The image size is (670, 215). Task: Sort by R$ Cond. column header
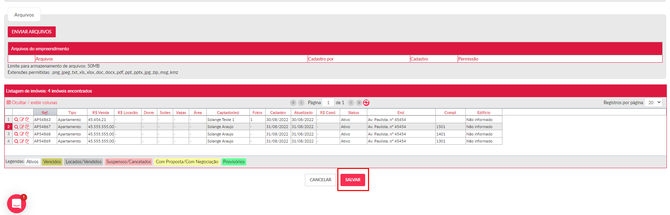pyautogui.click(x=328, y=113)
